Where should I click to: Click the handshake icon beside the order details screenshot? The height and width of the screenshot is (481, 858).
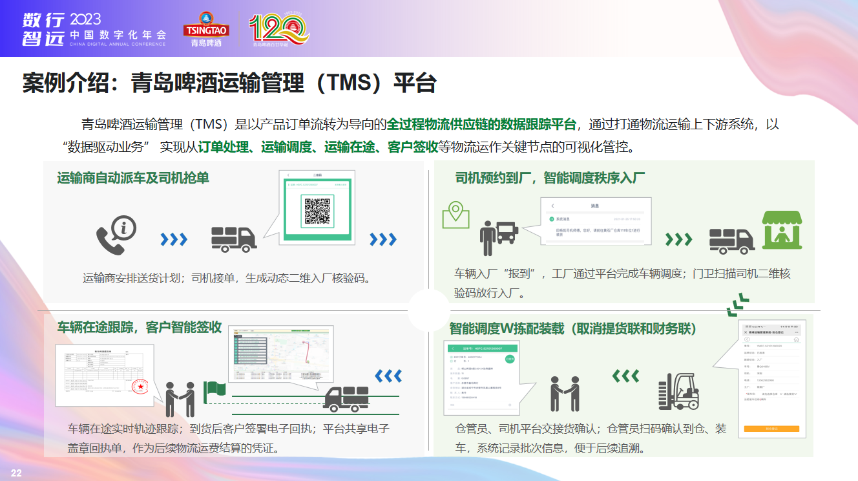(565, 394)
